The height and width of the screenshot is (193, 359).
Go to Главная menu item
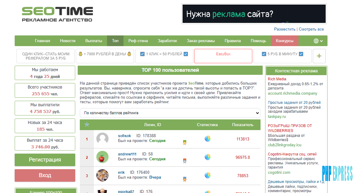[43, 41]
